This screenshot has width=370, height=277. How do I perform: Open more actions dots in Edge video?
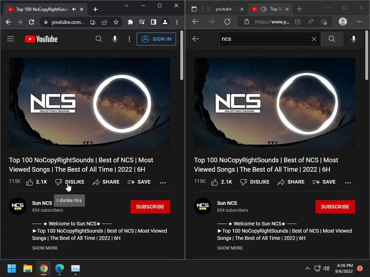348,182
